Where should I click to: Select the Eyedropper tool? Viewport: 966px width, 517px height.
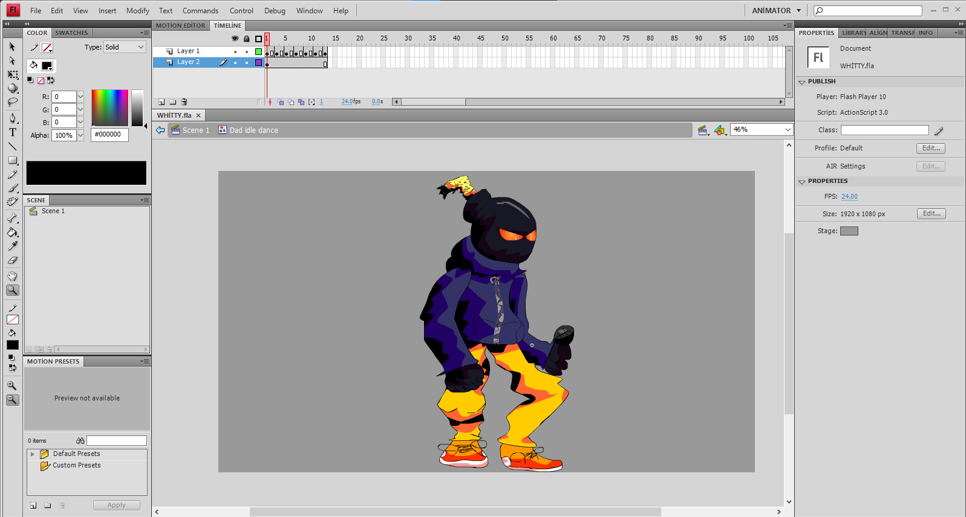12,246
